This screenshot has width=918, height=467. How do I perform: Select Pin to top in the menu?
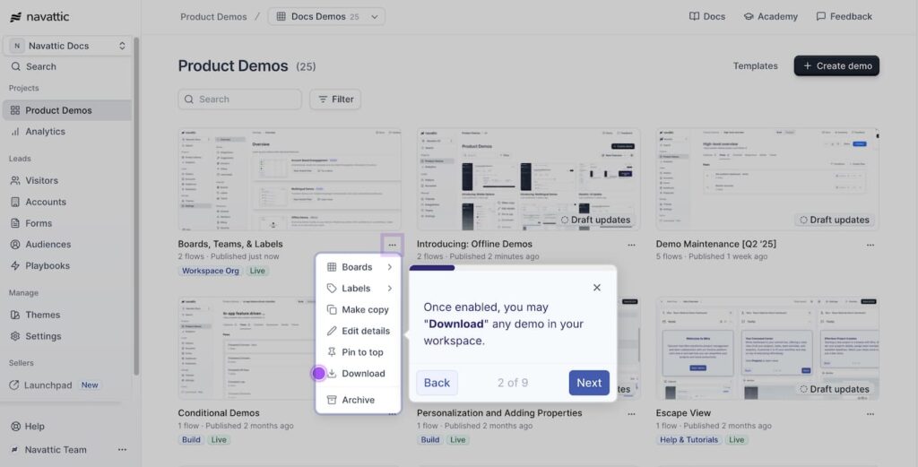[359, 351]
